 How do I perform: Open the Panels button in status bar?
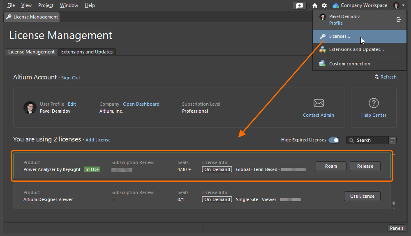pos(397,228)
